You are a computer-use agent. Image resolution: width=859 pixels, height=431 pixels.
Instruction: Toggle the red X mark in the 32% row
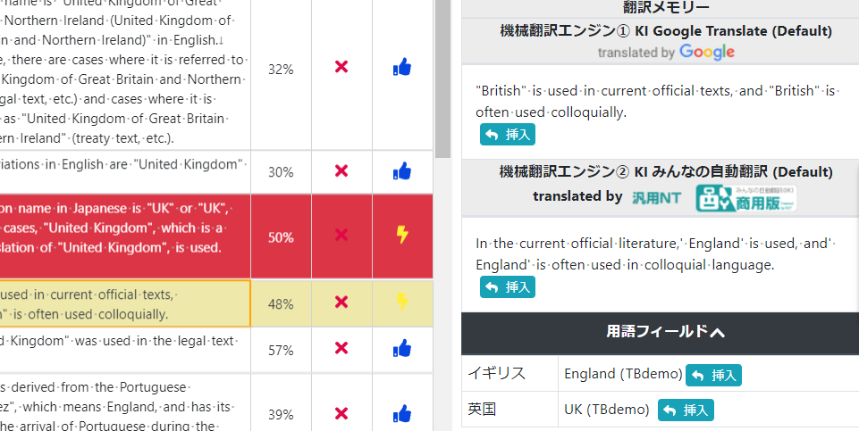click(x=341, y=67)
